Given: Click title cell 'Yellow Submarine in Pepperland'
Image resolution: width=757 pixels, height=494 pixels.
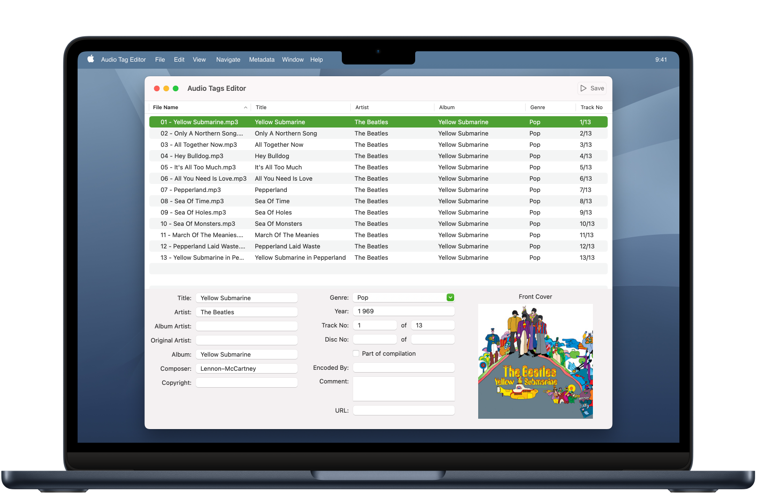Looking at the screenshot, I should tap(300, 257).
